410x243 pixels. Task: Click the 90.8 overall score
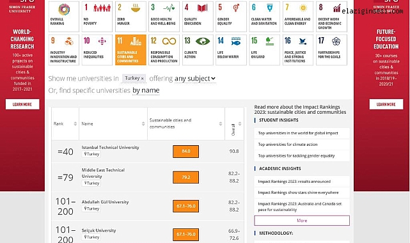[234, 152]
